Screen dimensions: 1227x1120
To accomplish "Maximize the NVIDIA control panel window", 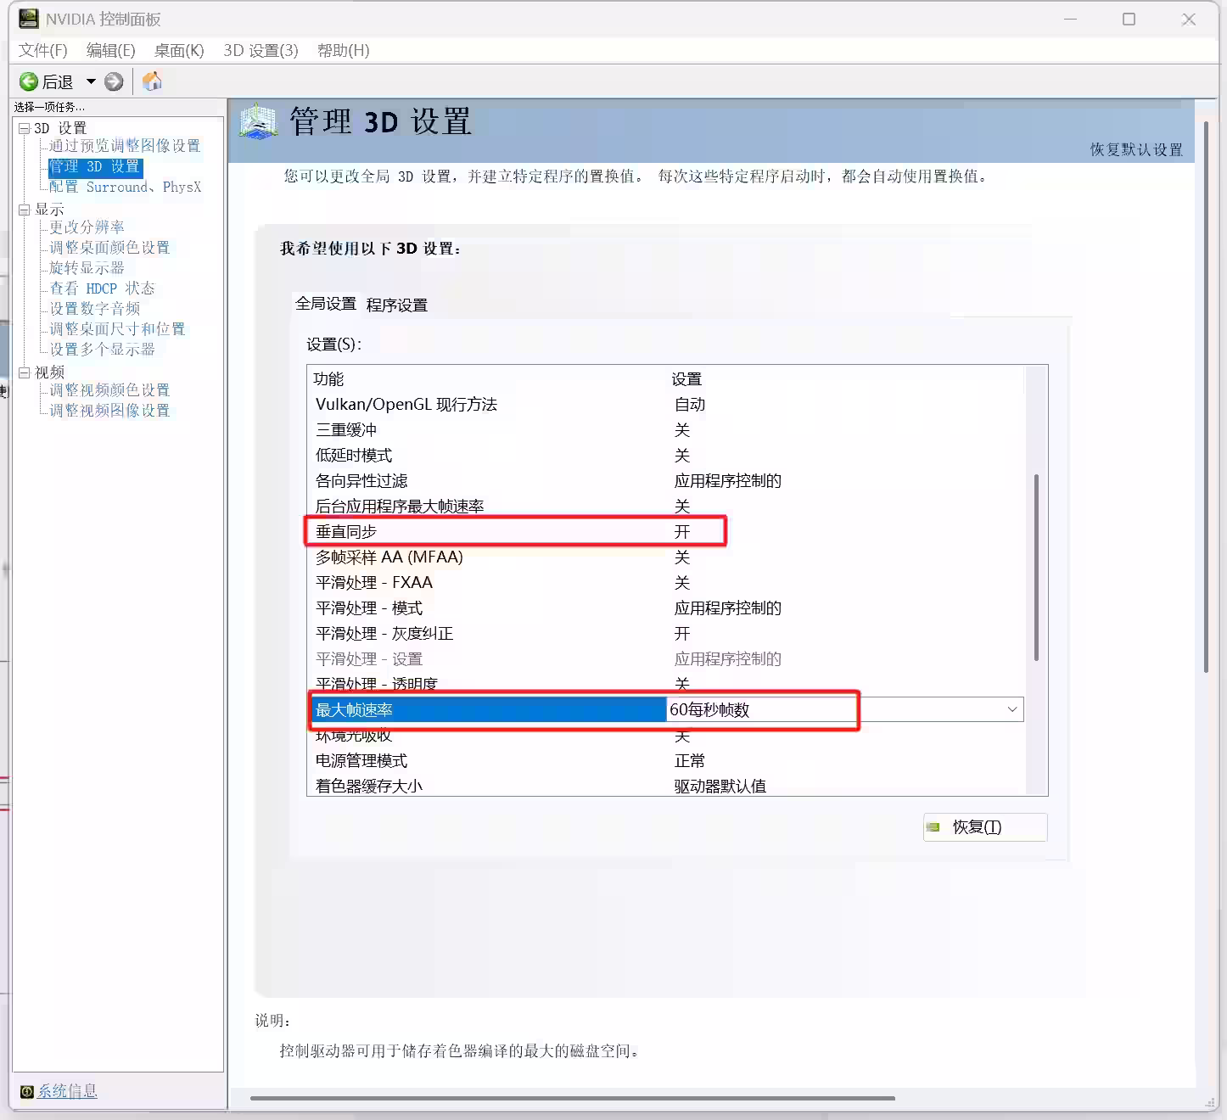I will pos(1129,19).
